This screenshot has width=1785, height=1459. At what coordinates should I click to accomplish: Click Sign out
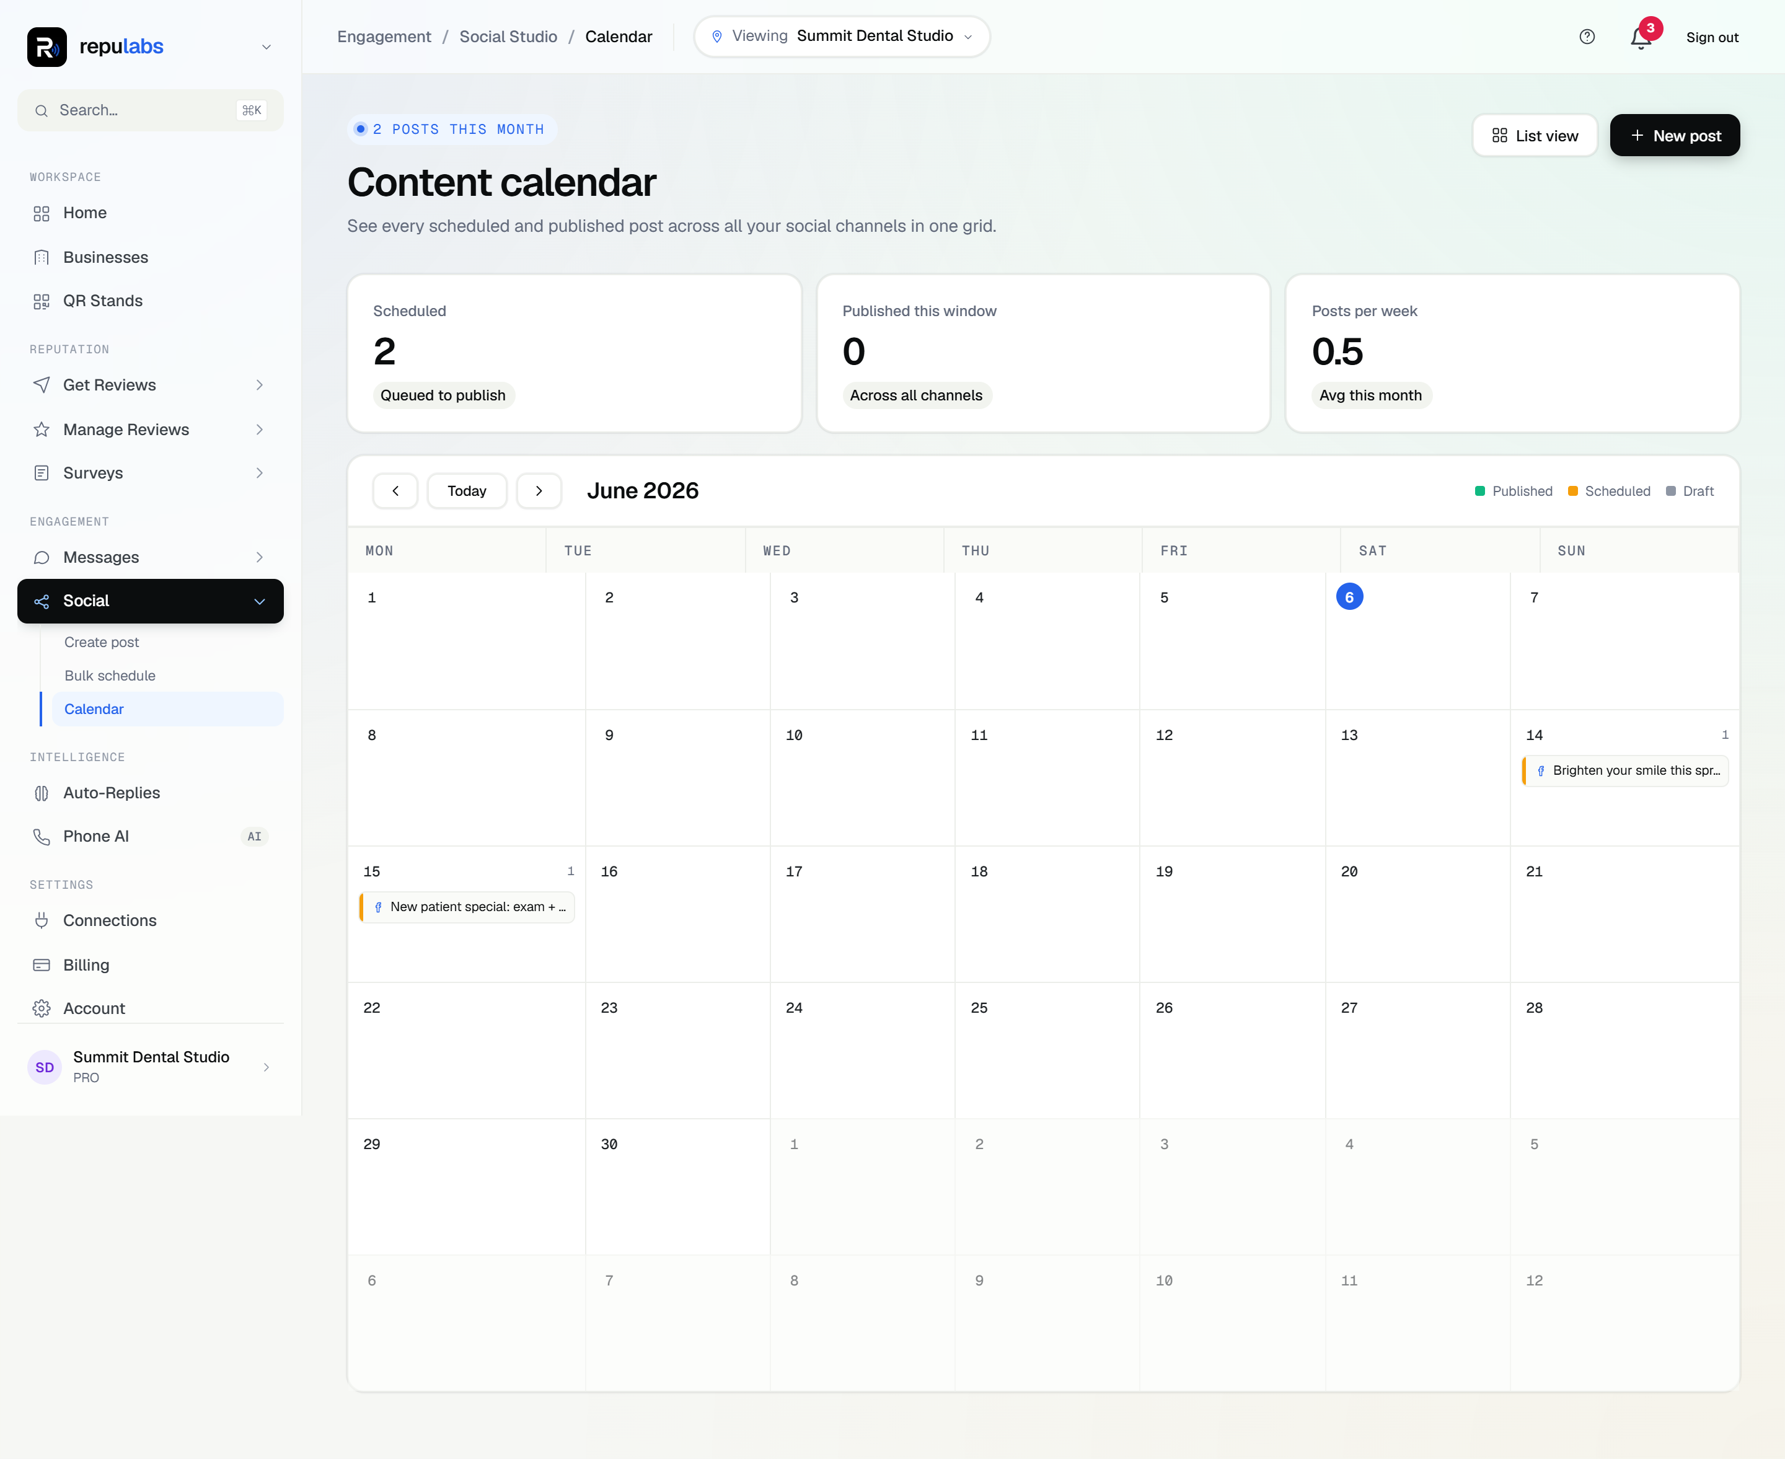(x=1712, y=37)
